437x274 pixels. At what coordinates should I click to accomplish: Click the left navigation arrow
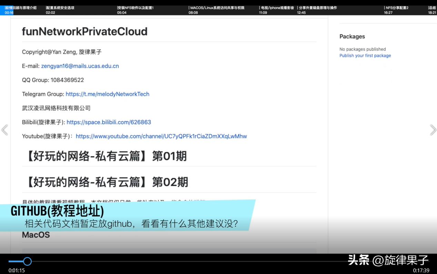pyautogui.click(x=4, y=130)
